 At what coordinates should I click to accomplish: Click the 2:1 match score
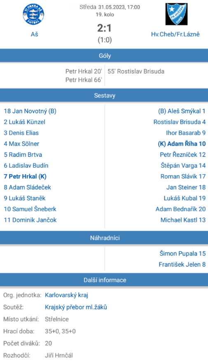[104, 28]
